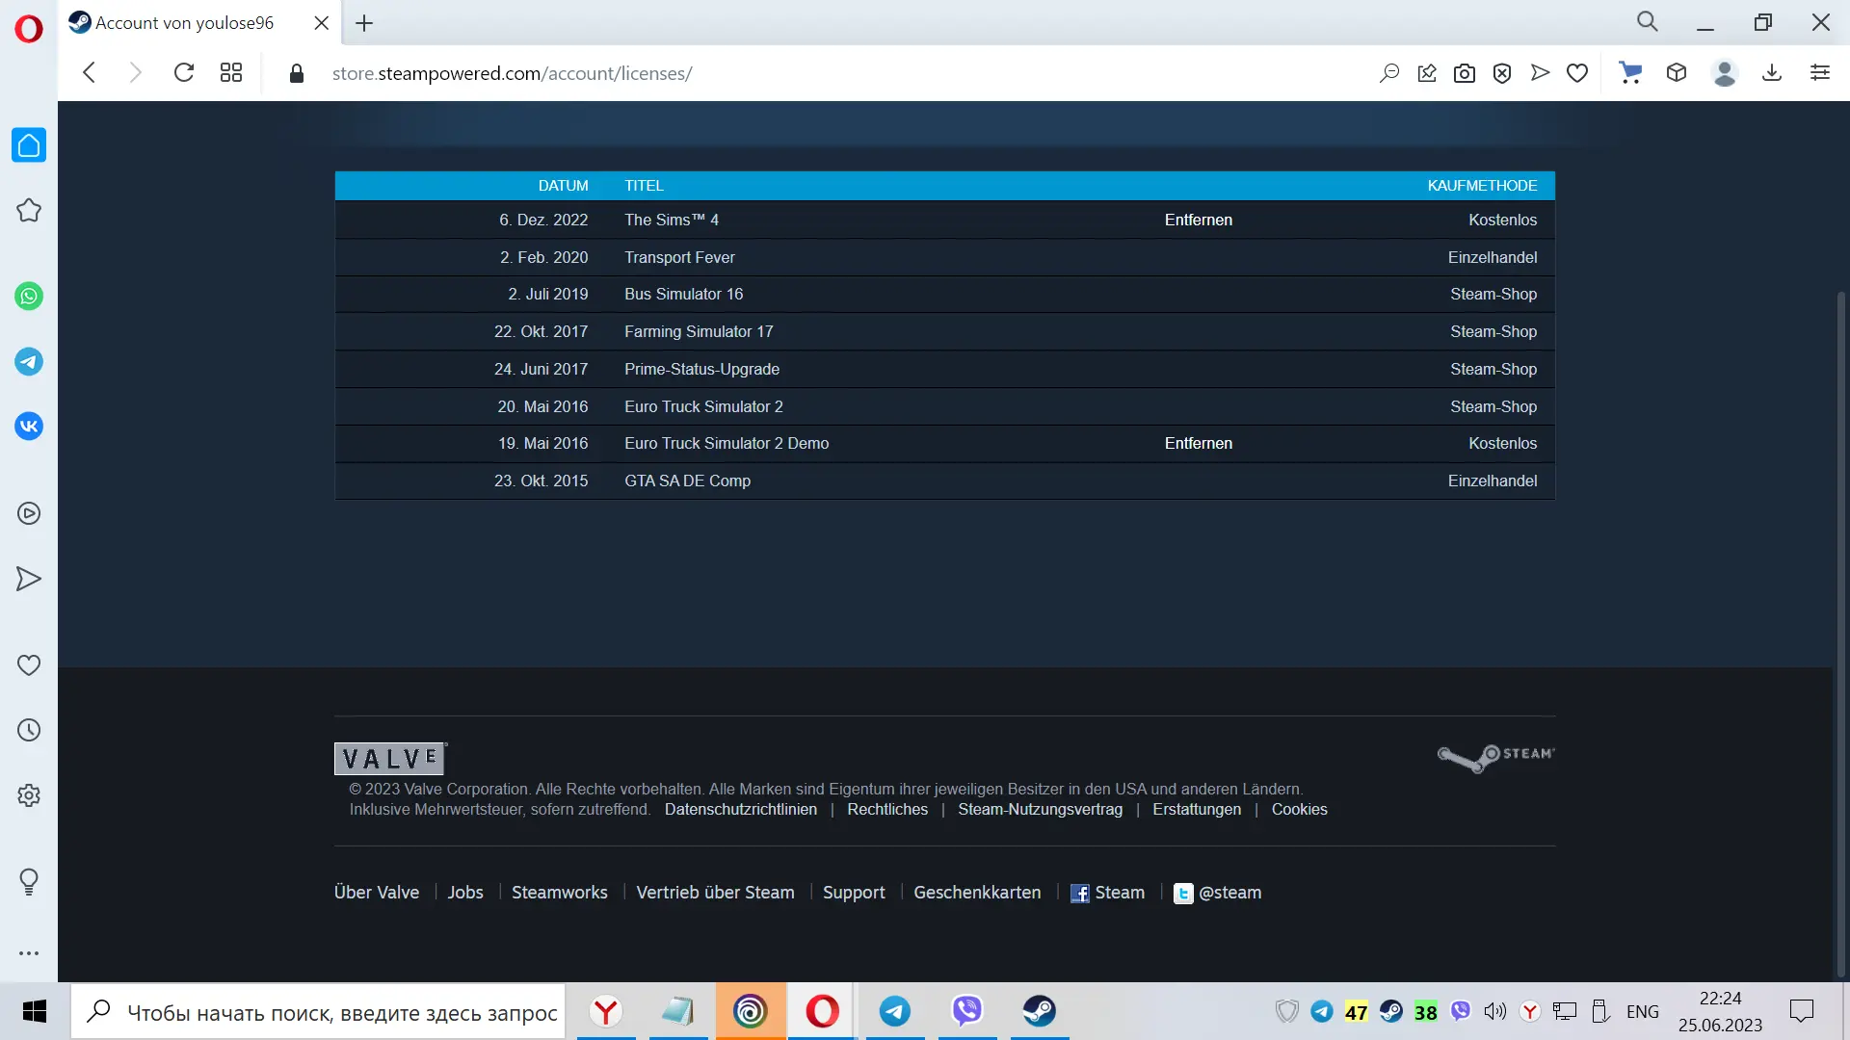
Task: Open Easy Setup settings icon
Action: click(1820, 73)
